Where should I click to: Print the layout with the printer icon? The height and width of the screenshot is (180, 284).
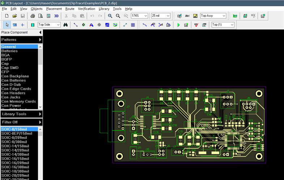(x=33, y=16)
